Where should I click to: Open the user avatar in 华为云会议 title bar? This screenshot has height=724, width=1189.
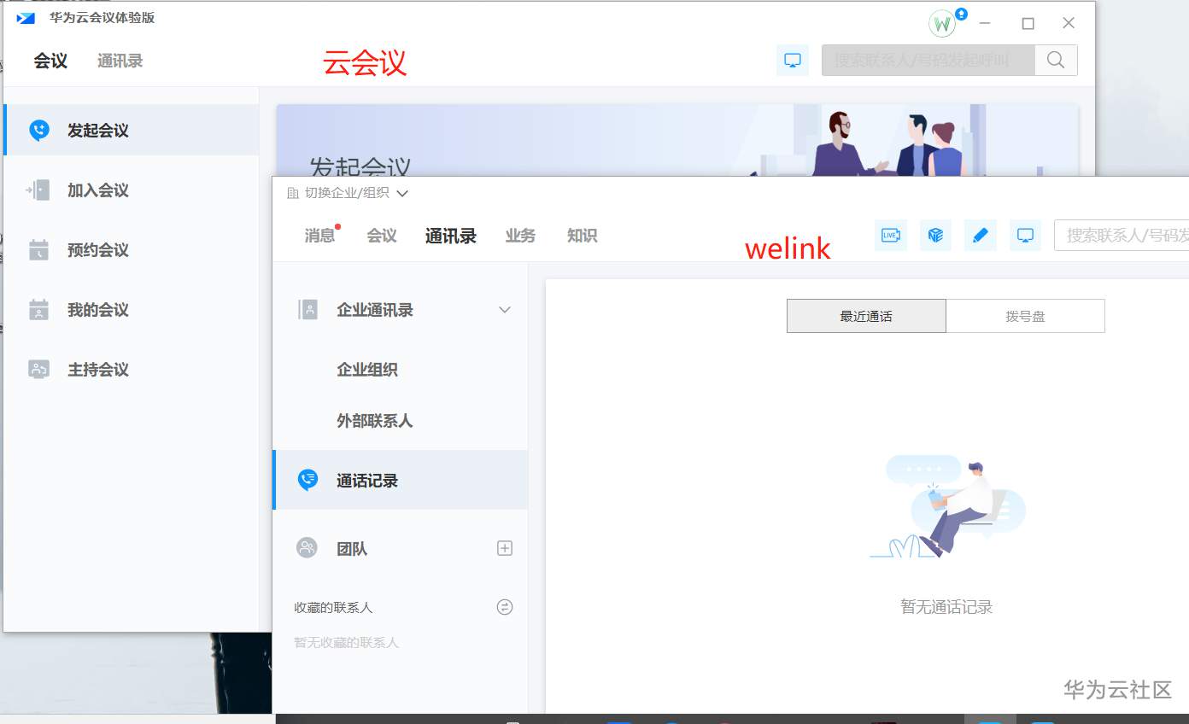tap(942, 24)
